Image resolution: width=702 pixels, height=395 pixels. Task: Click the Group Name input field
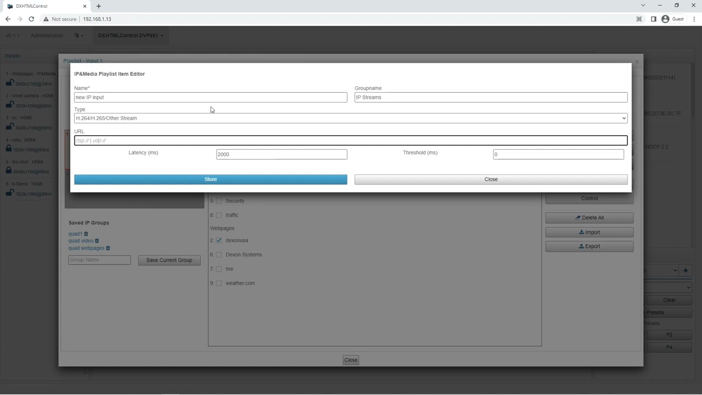tap(99, 260)
